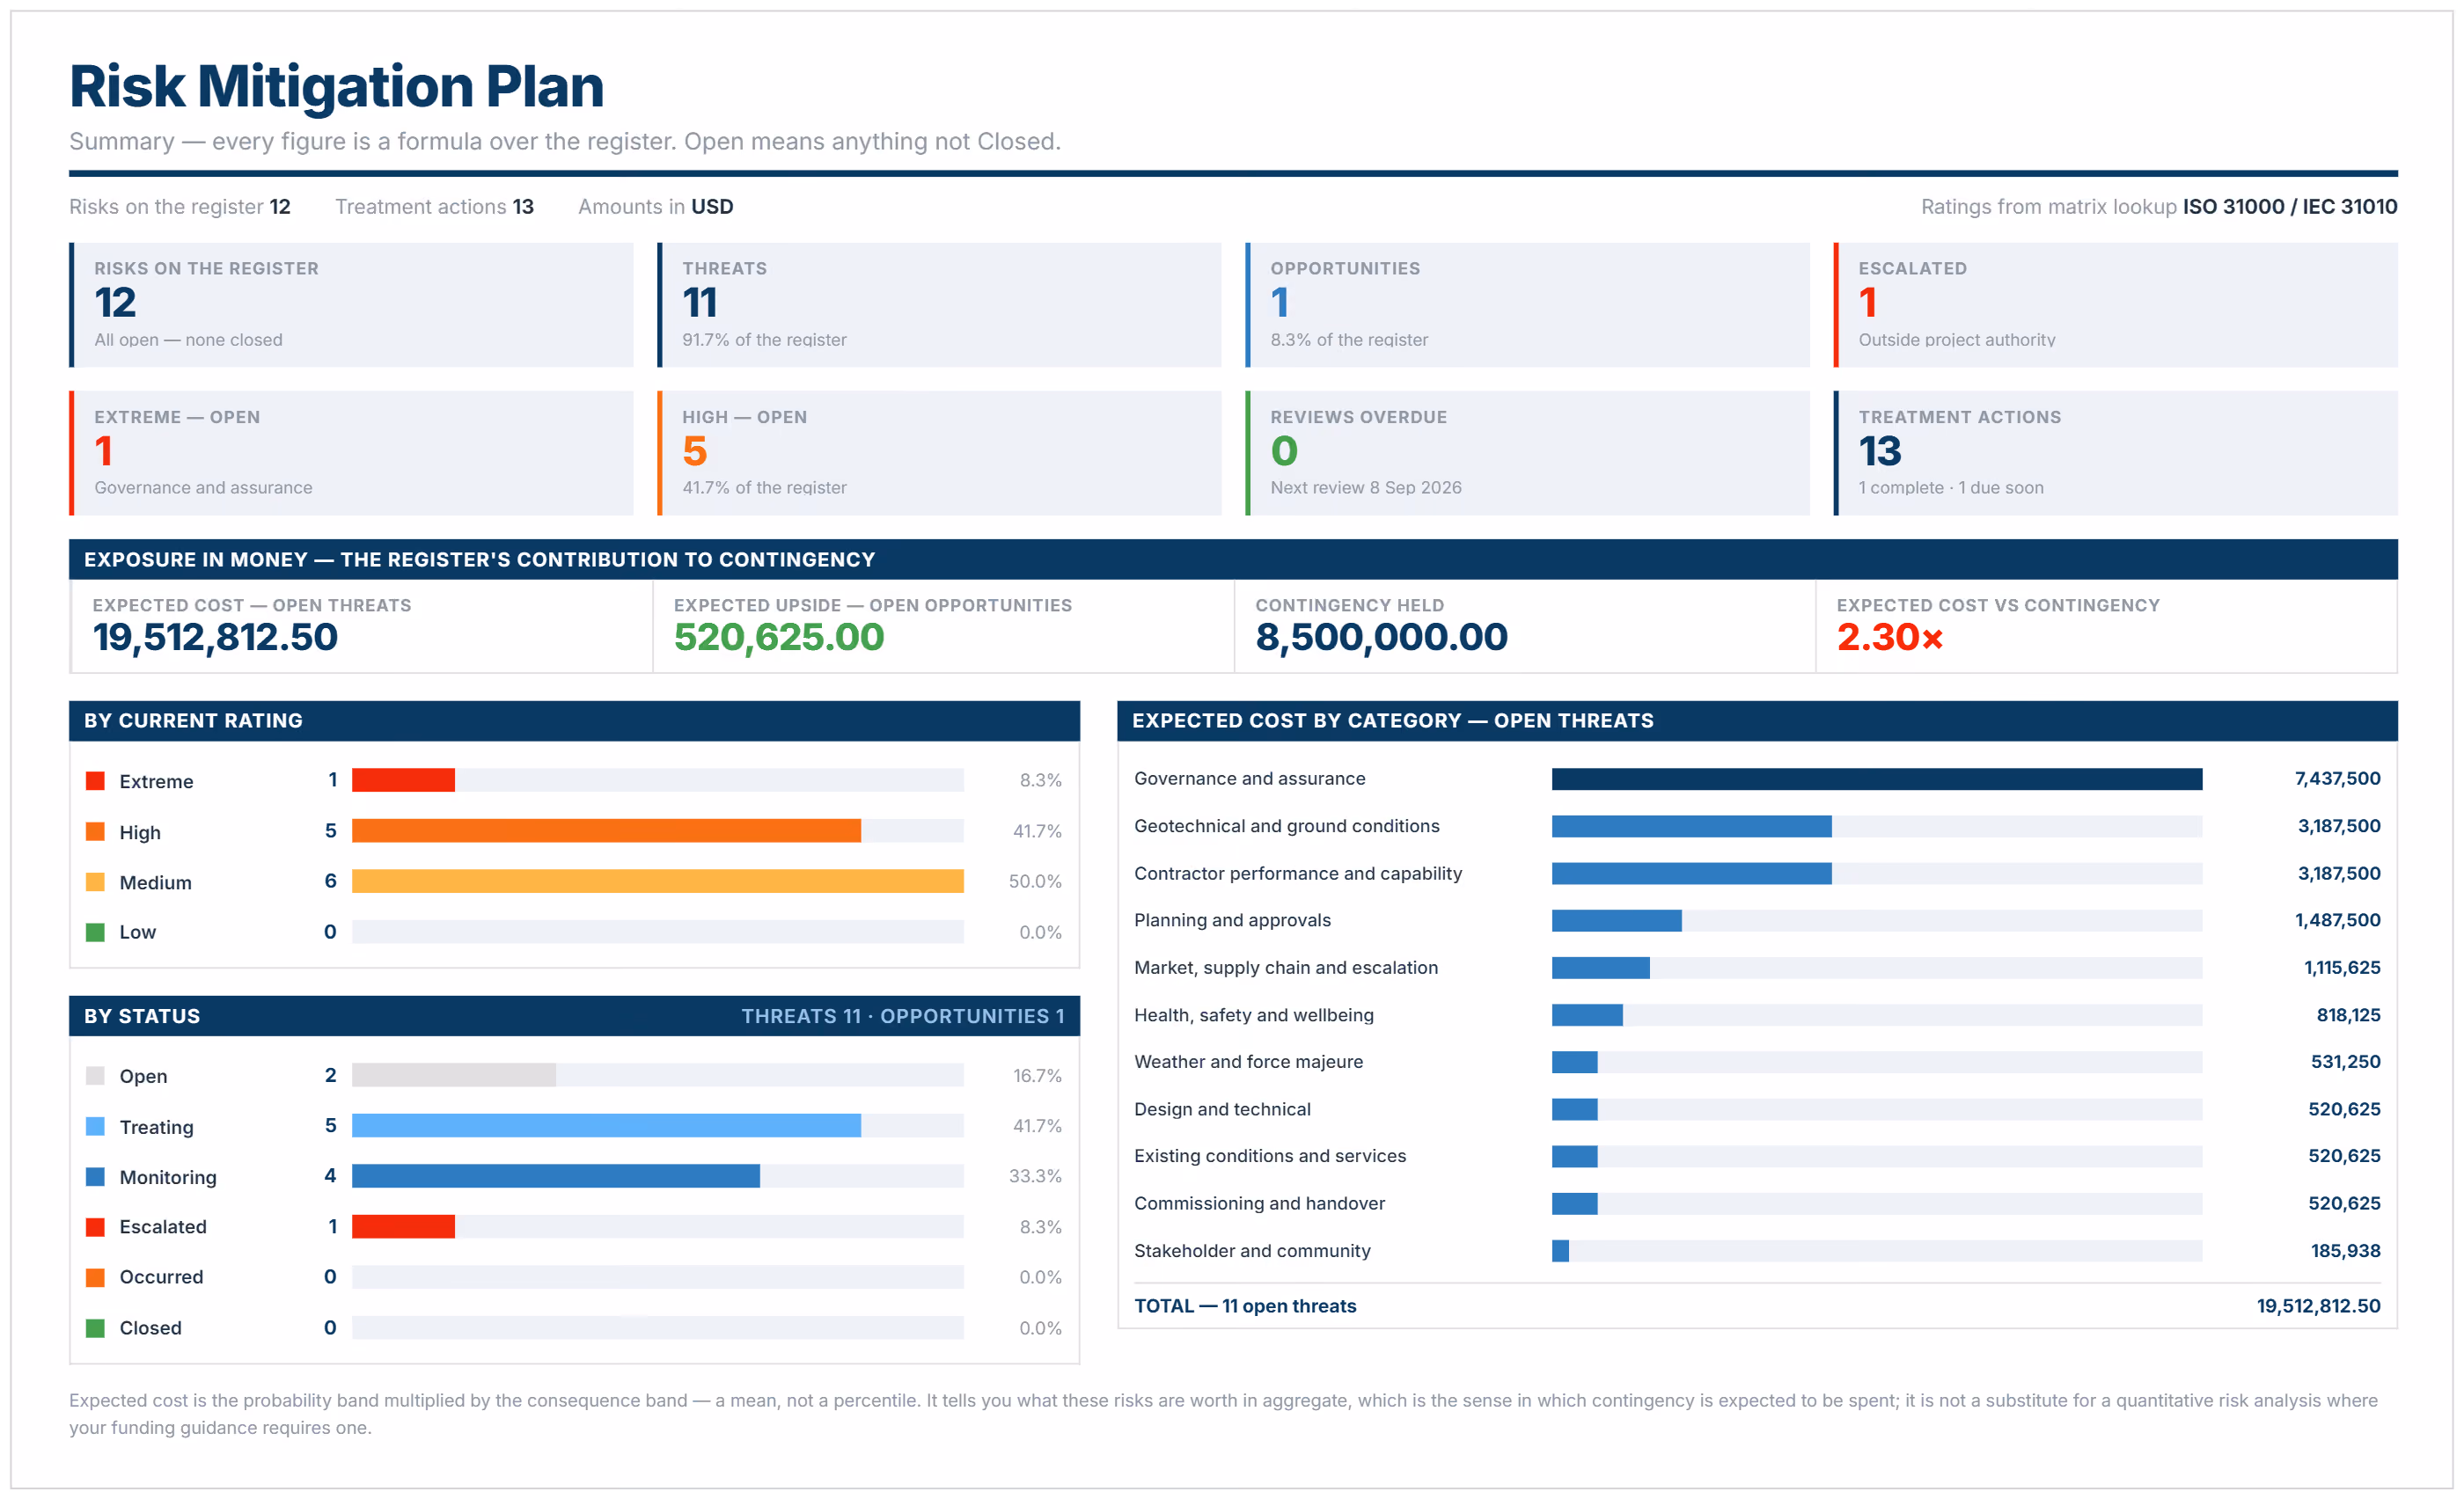Image resolution: width=2464 pixels, height=1499 pixels.
Task: Select the Threats summary card
Action: click(939, 304)
